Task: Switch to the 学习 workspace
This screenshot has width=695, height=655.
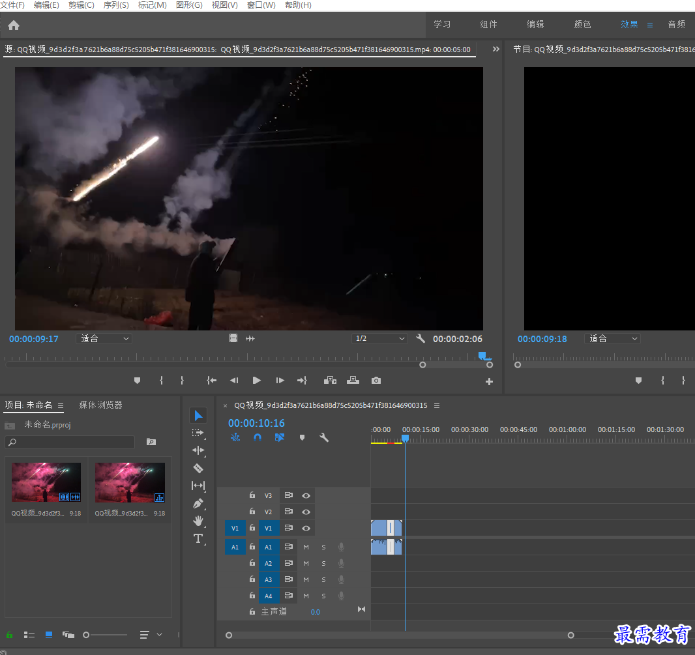Action: pos(442,24)
